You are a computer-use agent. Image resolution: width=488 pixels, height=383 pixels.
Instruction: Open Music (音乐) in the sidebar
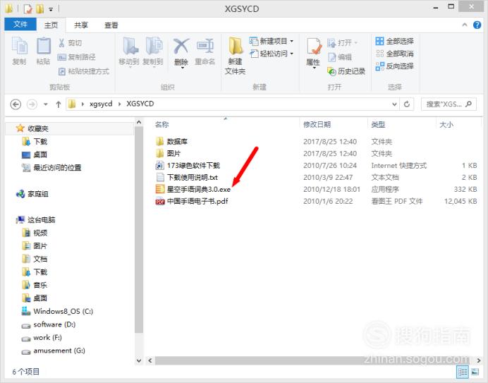(40, 285)
